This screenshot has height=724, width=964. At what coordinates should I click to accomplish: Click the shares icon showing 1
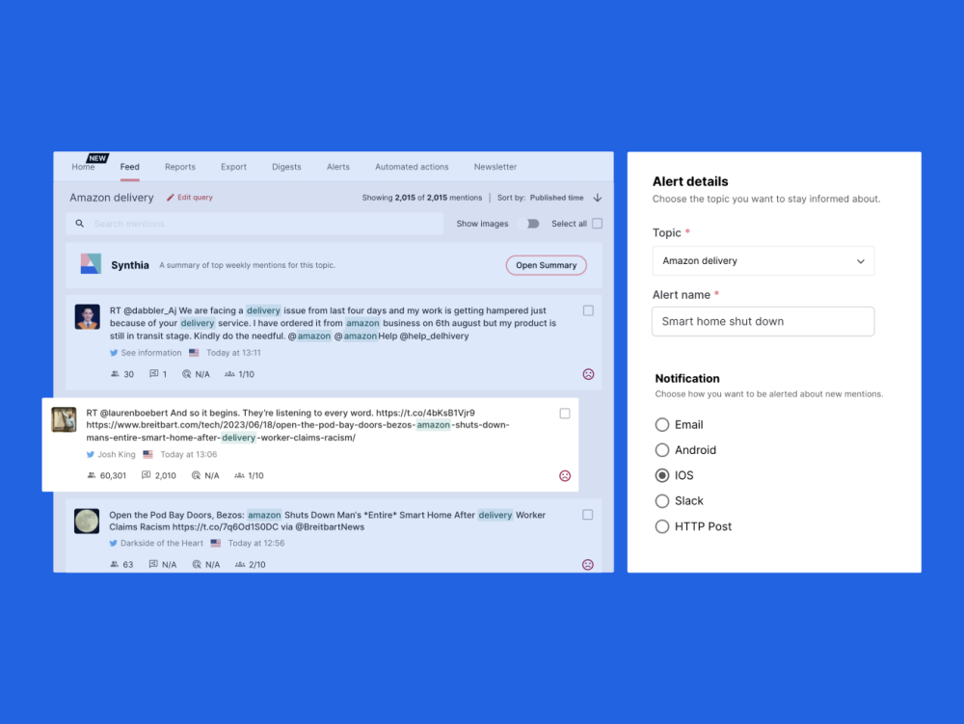[x=154, y=374]
